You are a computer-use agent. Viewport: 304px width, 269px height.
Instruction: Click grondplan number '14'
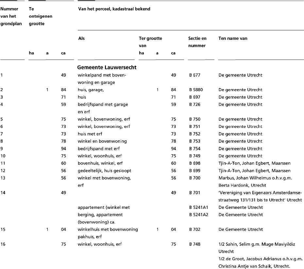[x=3, y=193]
